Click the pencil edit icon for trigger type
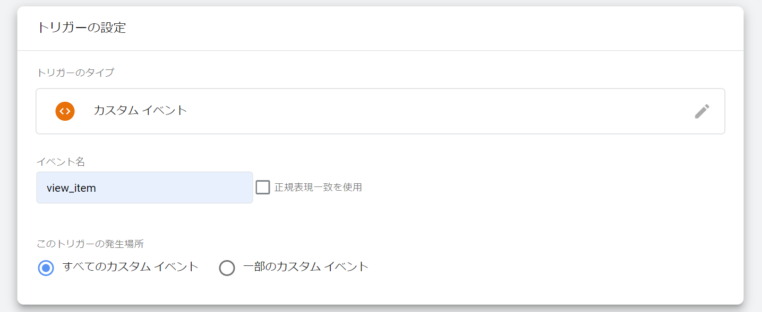The height and width of the screenshot is (312, 762). [x=701, y=111]
